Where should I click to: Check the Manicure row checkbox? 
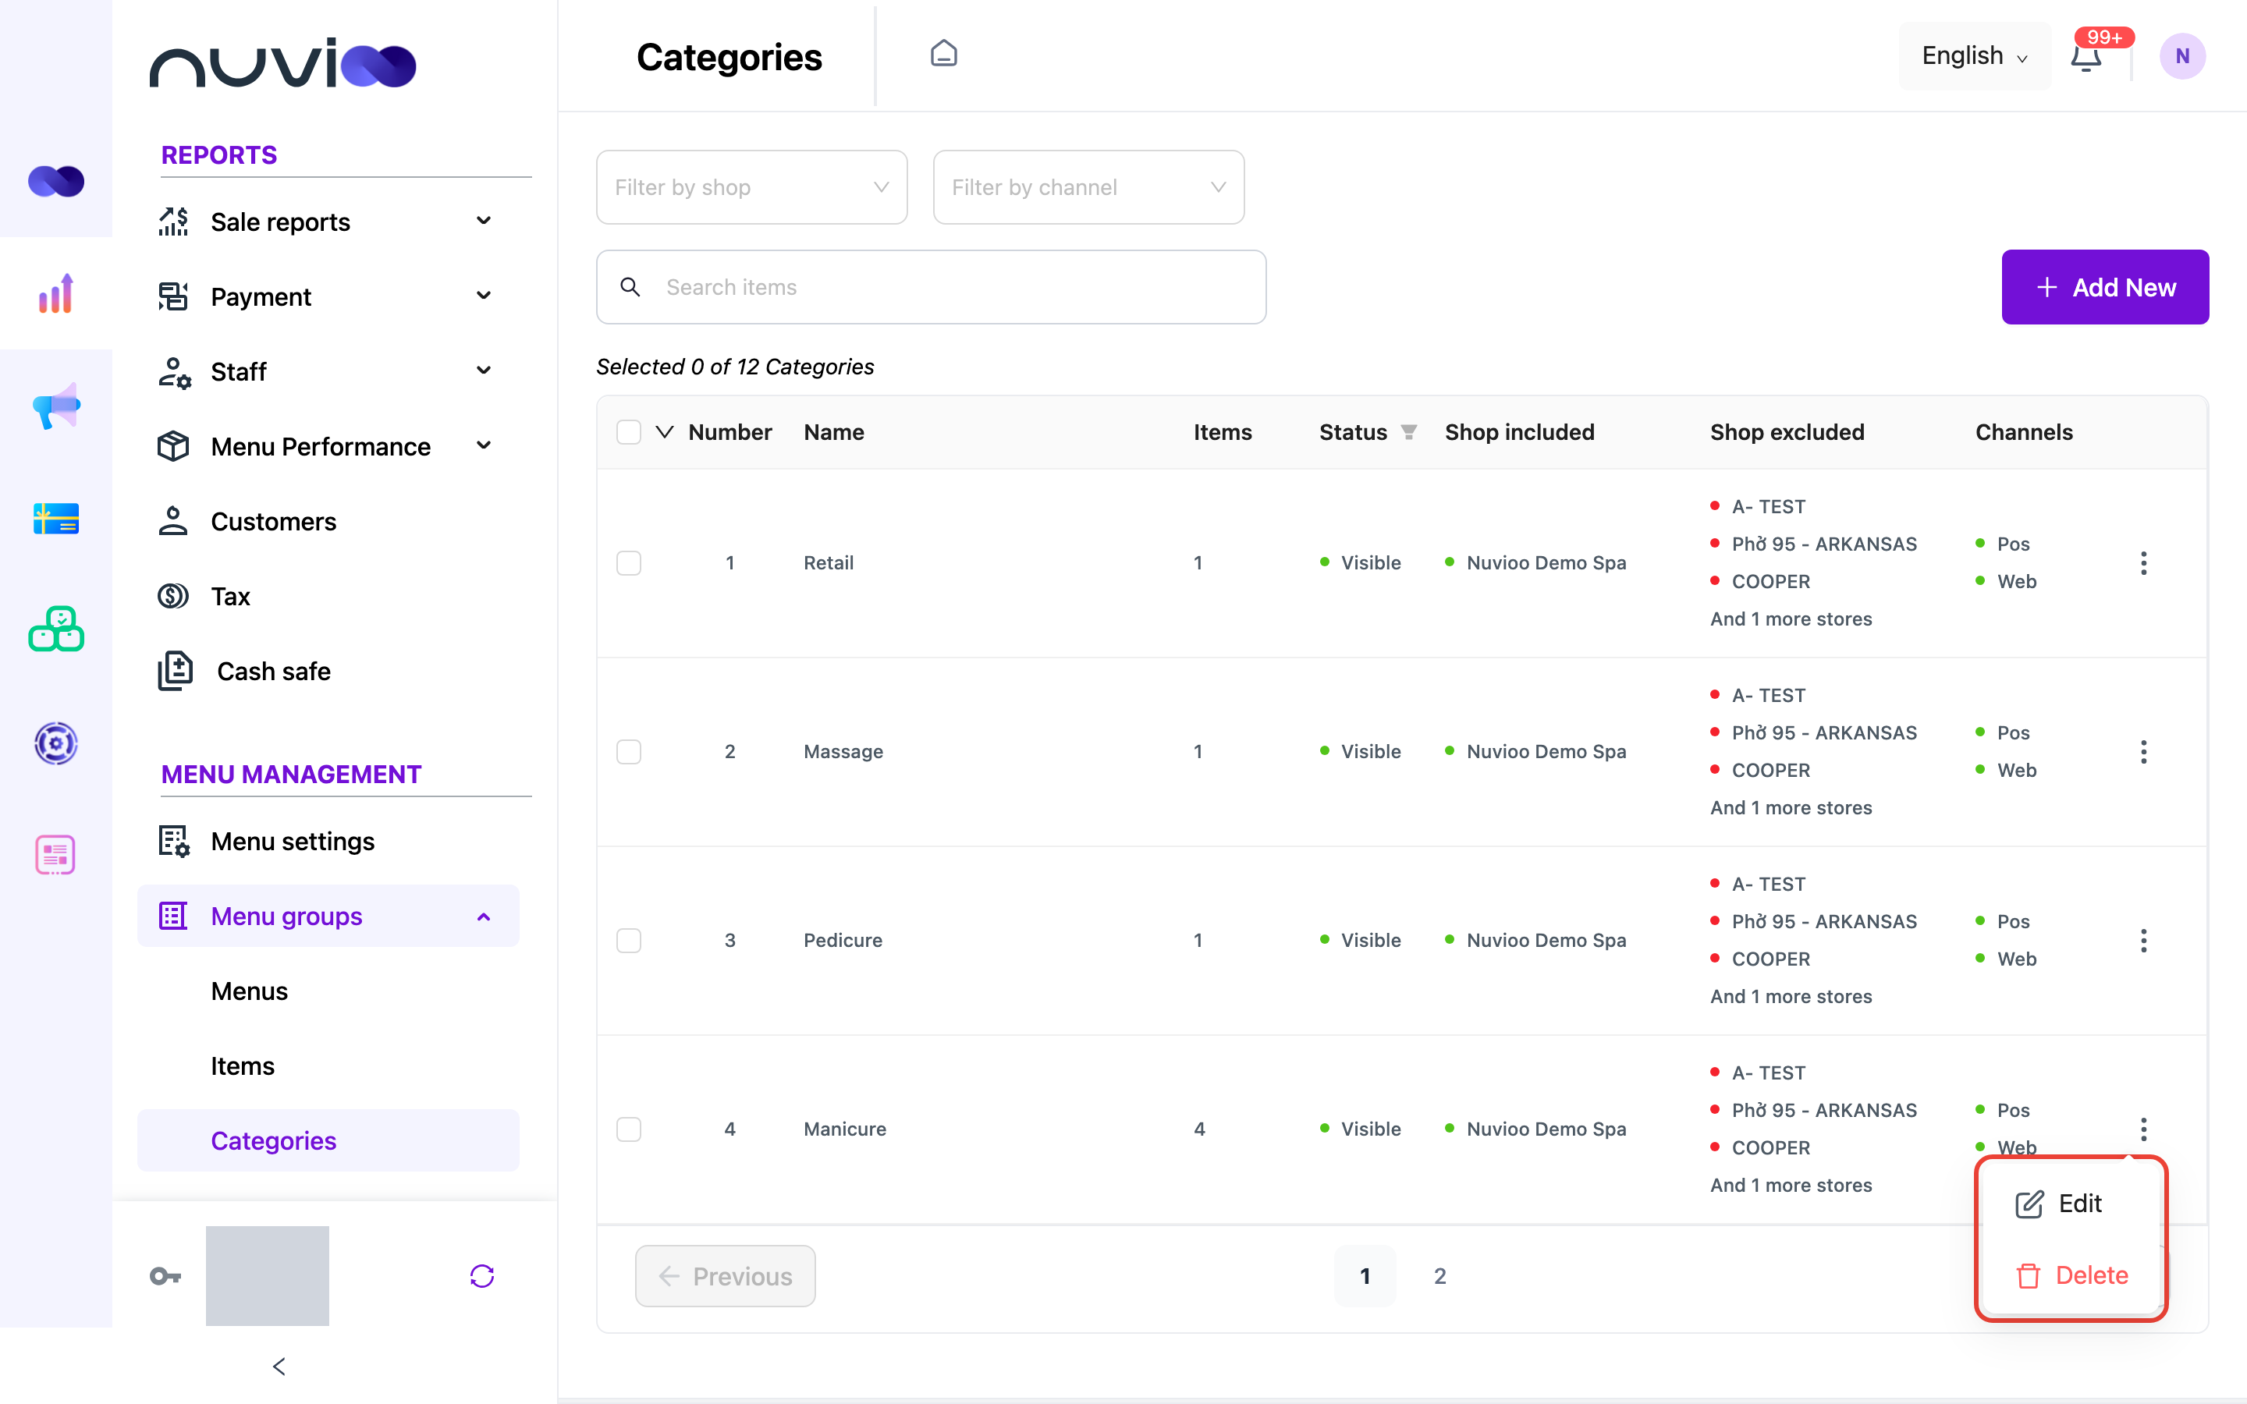point(629,1129)
